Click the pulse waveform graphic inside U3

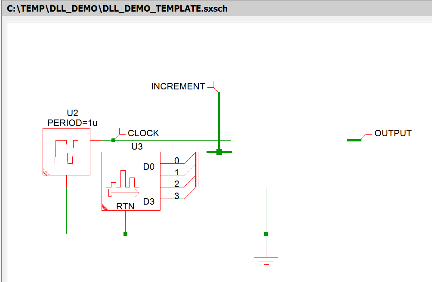click(x=123, y=183)
